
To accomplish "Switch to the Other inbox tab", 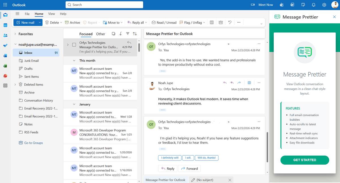I will tap(101, 34).
